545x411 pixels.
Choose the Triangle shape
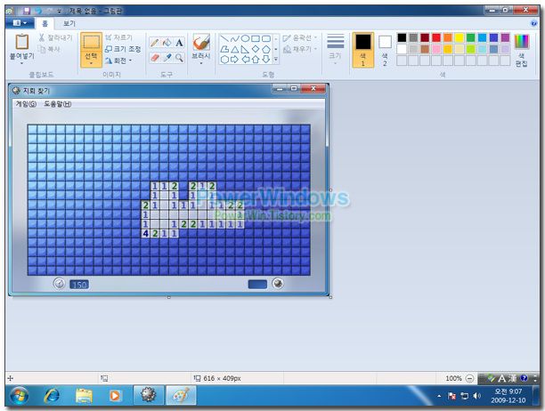(x=235, y=49)
